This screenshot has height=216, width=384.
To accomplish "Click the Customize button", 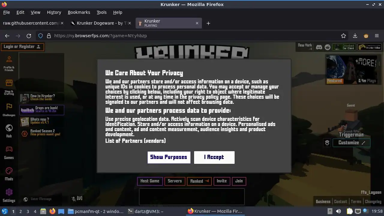I will pos(352,143).
